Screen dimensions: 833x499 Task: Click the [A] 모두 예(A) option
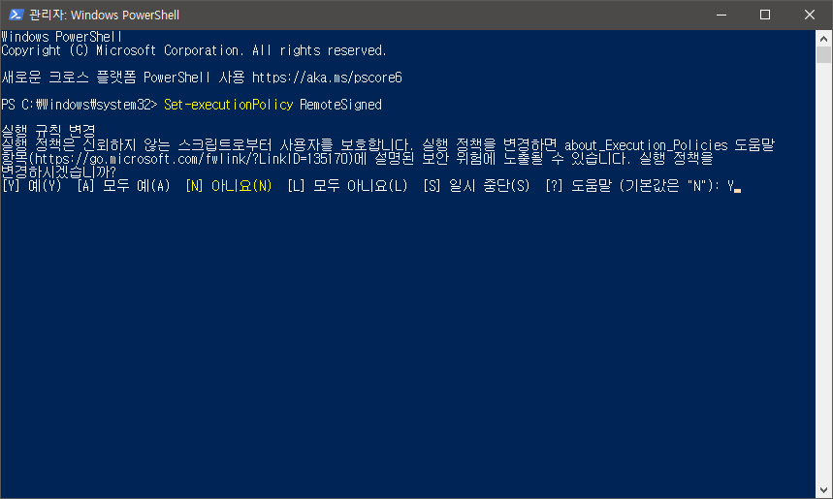click(123, 186)
